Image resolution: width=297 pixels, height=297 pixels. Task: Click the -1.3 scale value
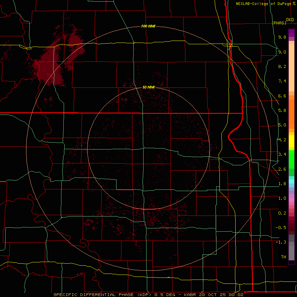[x=281, y=242]
